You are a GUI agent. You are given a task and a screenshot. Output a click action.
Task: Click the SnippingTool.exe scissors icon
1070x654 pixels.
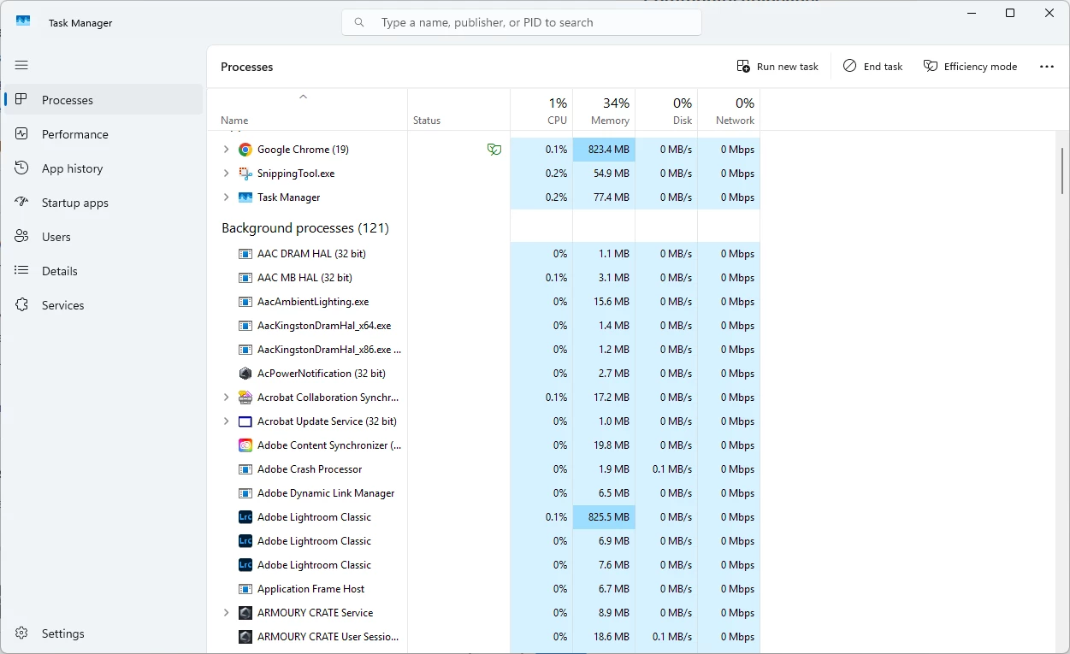245,174
